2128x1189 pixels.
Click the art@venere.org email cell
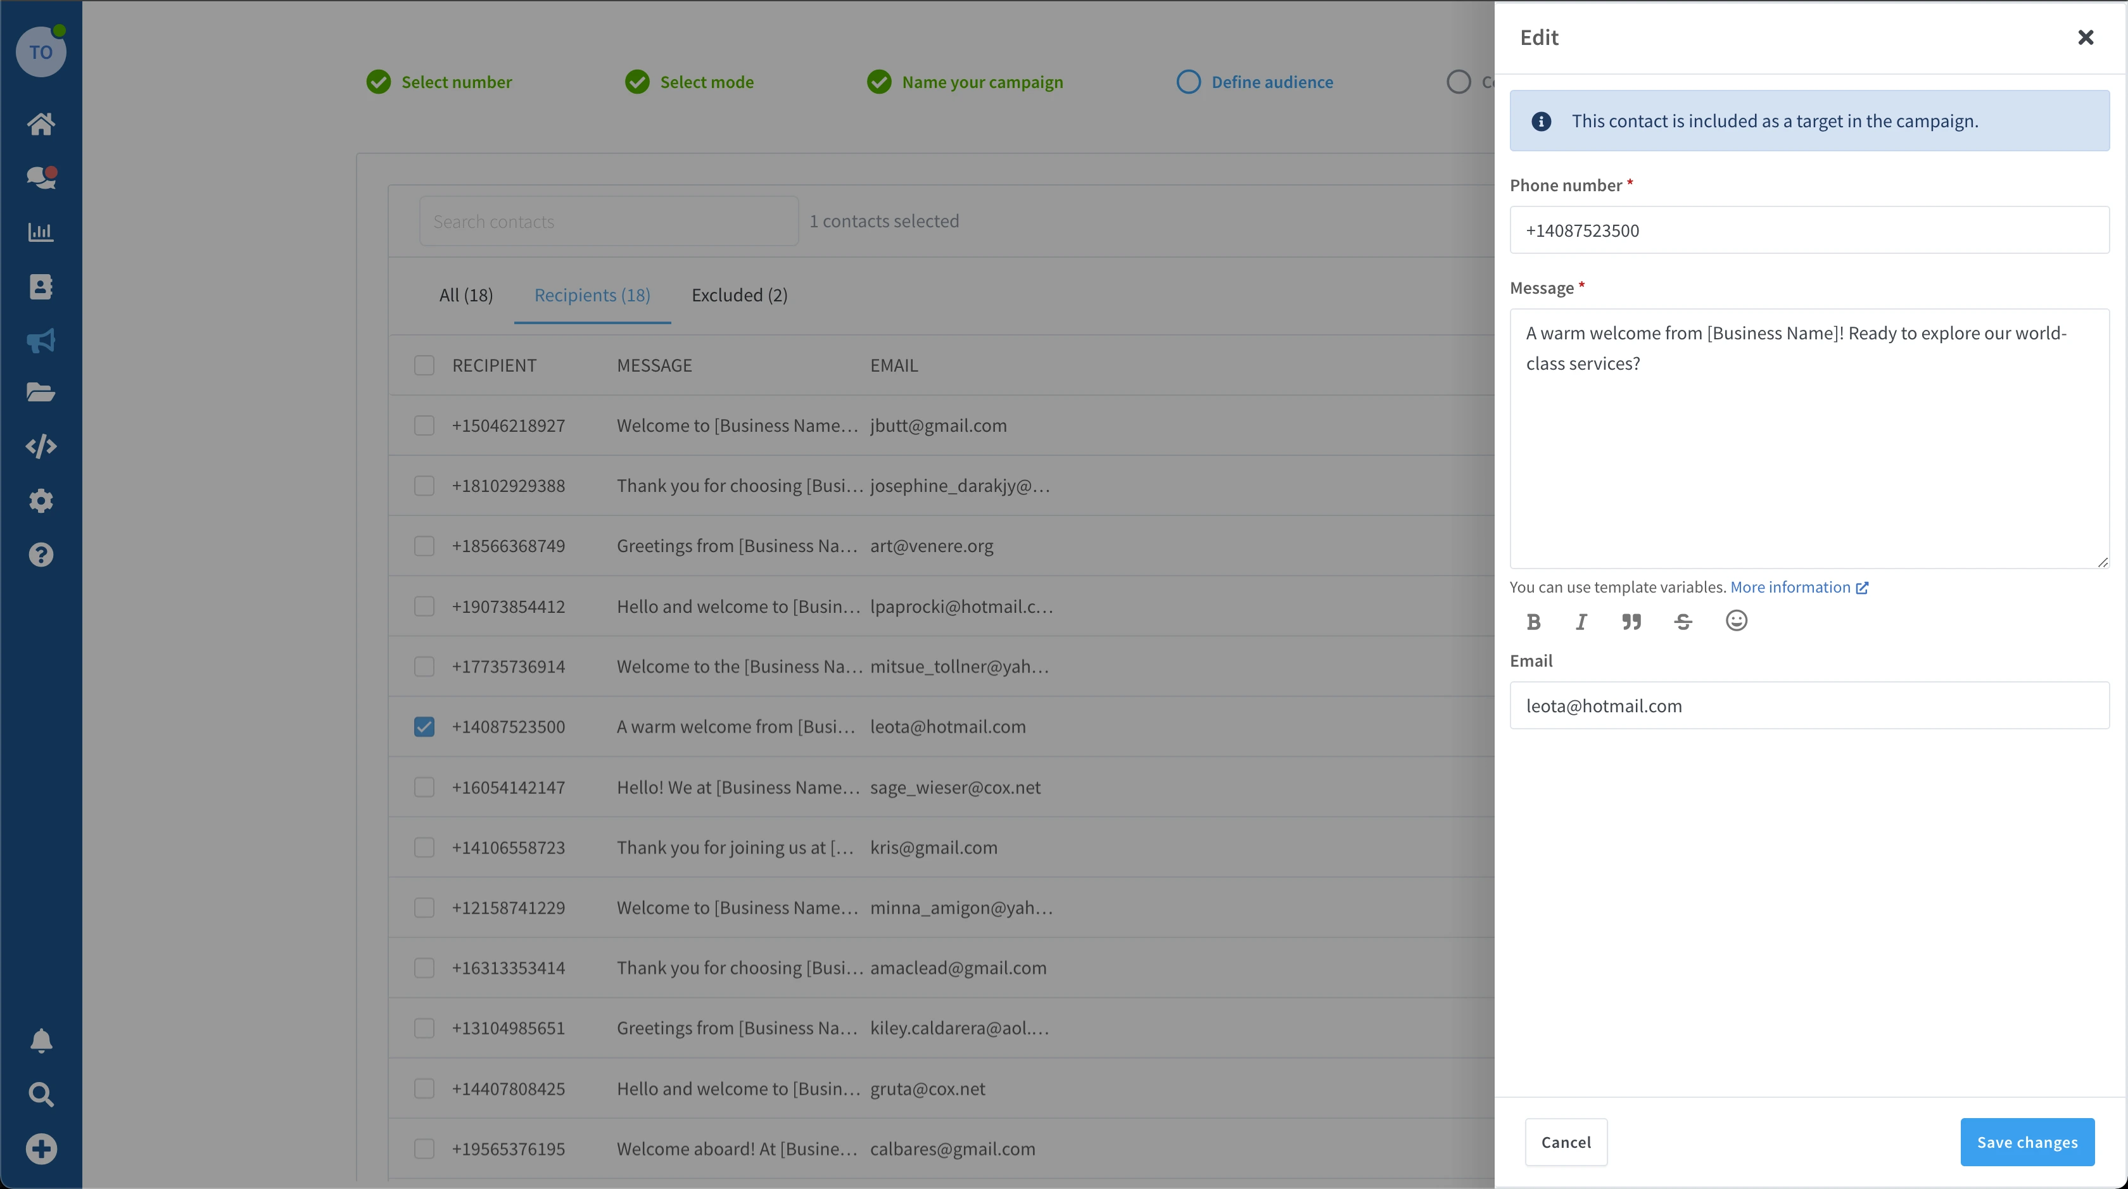pyautogui.click(x=931, y=546)
